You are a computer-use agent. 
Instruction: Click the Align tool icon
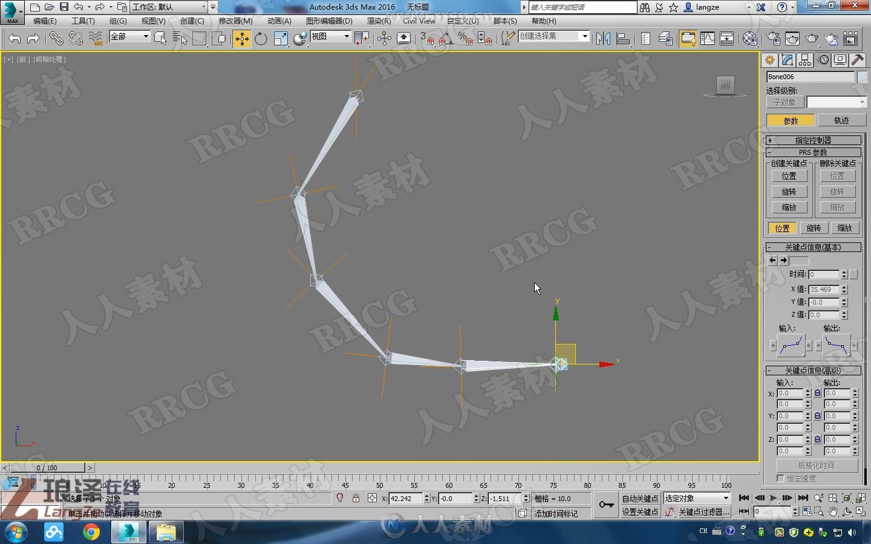pos(622,39)
